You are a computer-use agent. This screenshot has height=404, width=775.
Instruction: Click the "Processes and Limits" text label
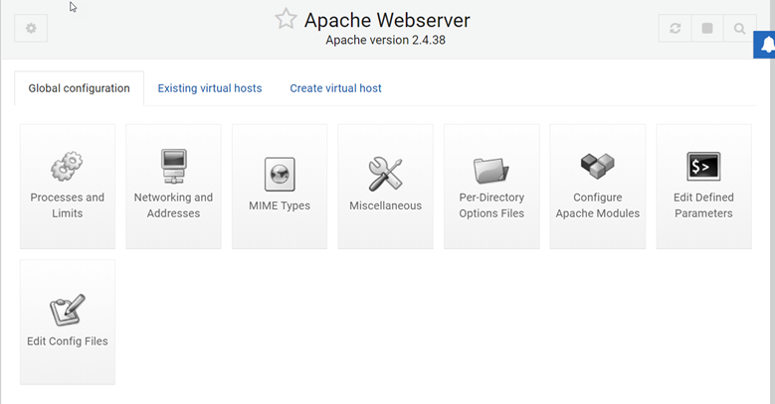coord(68,205)
